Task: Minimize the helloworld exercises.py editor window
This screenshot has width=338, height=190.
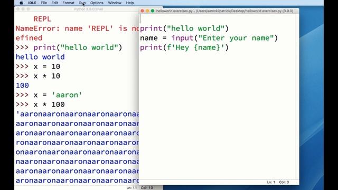Action: click(147, 11)
